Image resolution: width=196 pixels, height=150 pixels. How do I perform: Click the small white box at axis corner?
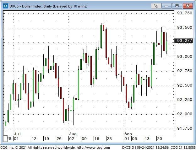(5, 138)
